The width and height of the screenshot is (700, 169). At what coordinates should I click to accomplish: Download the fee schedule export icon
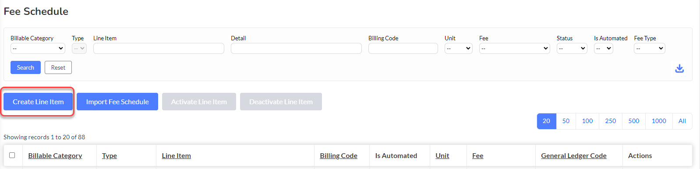coord(679,68)
